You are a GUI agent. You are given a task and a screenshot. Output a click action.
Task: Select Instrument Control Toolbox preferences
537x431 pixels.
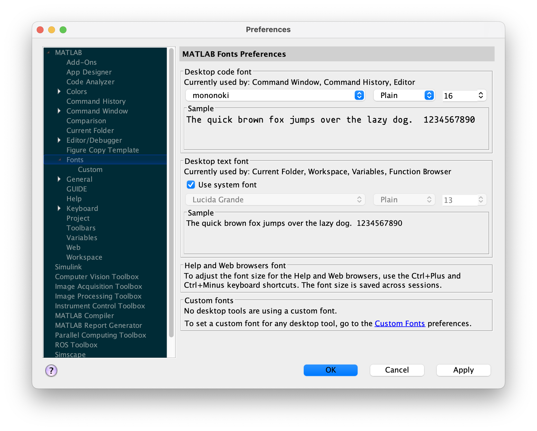[100, 306]
